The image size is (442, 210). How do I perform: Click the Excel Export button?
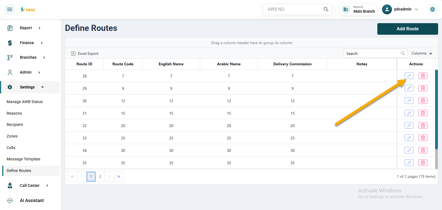tap(85, 53)
